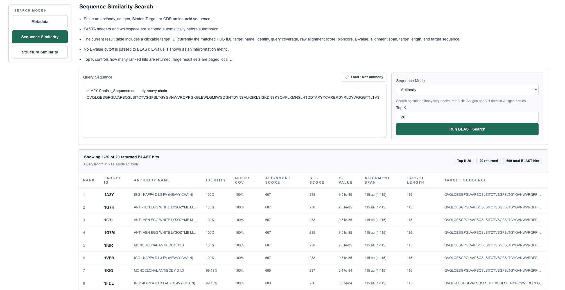The width and height of the screenshot is (565, 290).
Task: Click the alignment score 605 cell
Action: point(268,271)
